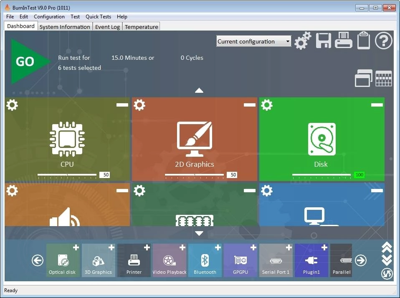Click circular swap arrows icon bottom right

[x=387, y=274]
